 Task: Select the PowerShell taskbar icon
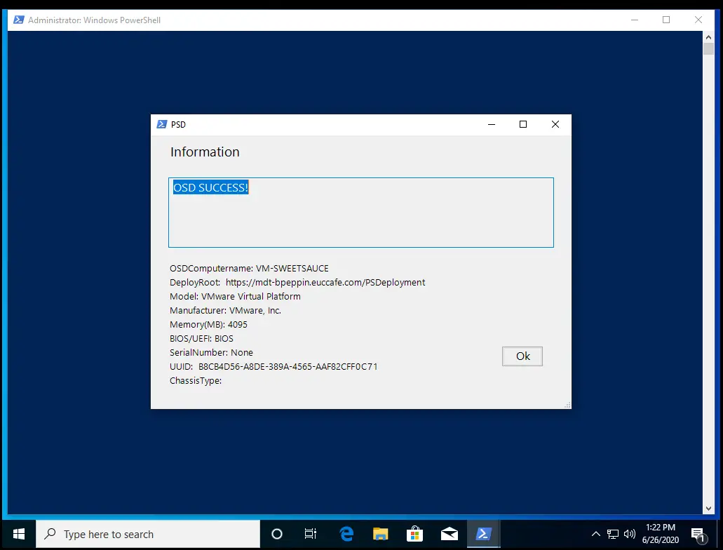(483, 534)
